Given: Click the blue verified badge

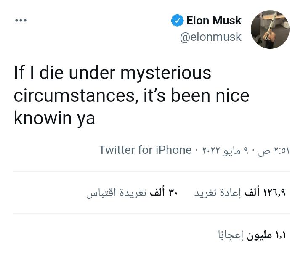Looking at the screenshot, I should [x=177, y=20].
